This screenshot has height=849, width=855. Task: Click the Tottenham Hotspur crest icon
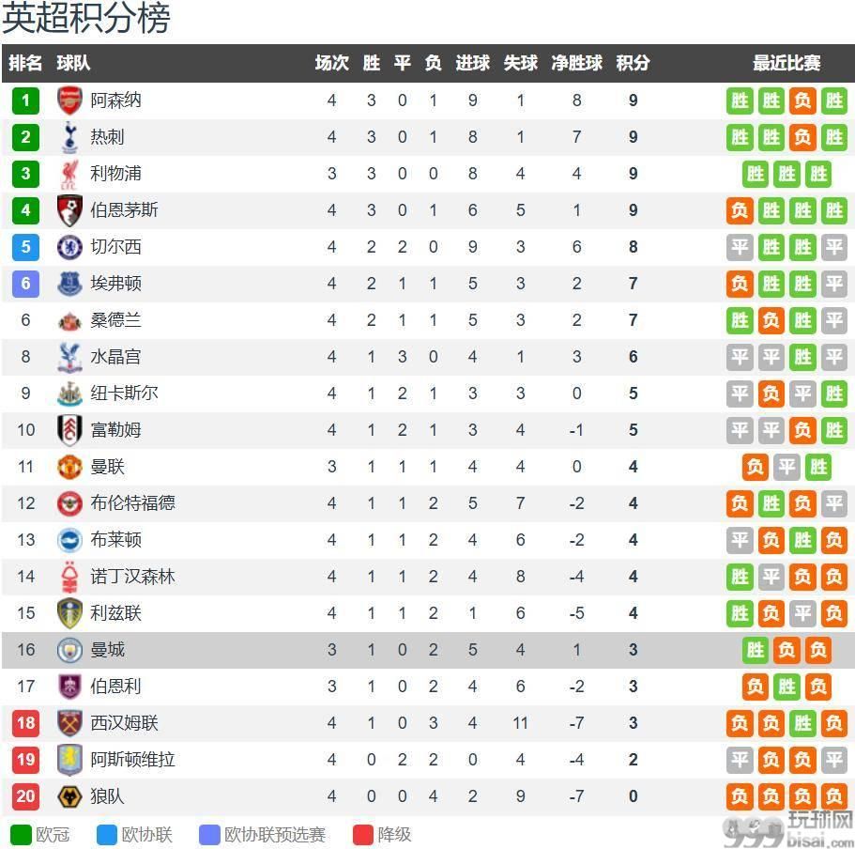tap(69, 137)
